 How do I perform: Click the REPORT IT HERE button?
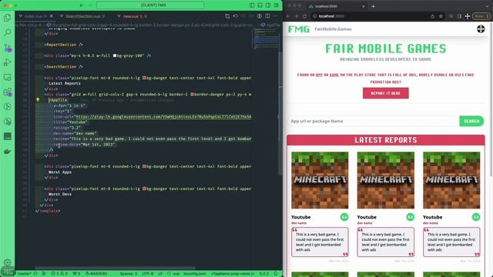point(385,93)
